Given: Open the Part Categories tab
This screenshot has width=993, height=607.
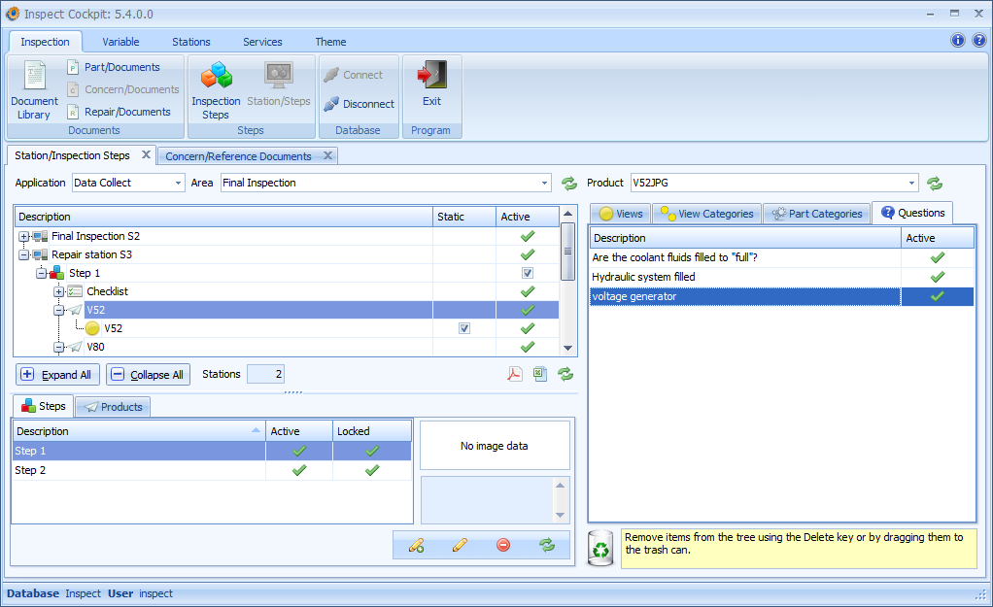Looking at the screenshot, I should pos(817,214).
